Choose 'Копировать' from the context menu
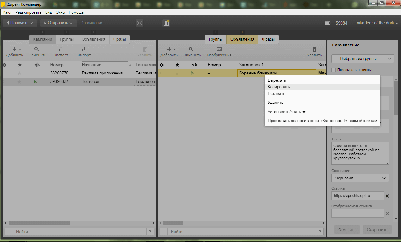 [x=279, y=87]
